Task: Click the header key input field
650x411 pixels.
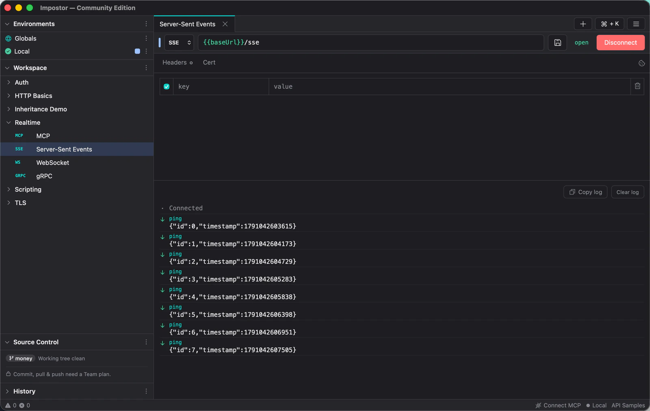Action: pyautogui.click(x=221, y=87)
